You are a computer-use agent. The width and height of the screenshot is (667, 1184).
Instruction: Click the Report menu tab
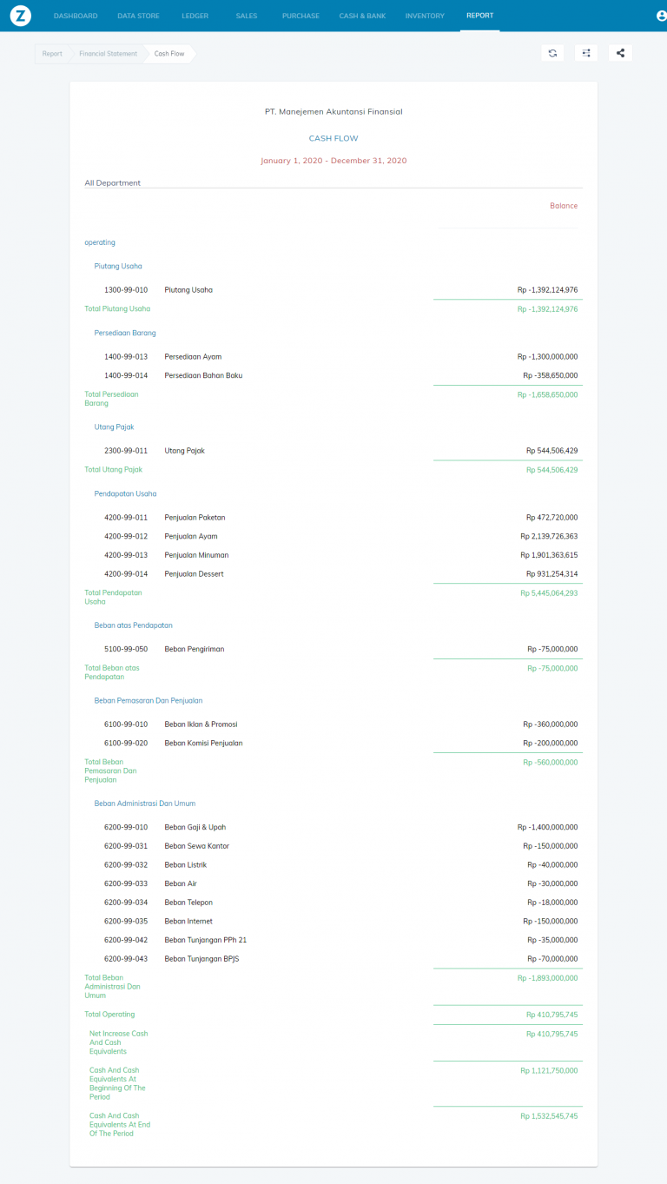pos(479,16)
